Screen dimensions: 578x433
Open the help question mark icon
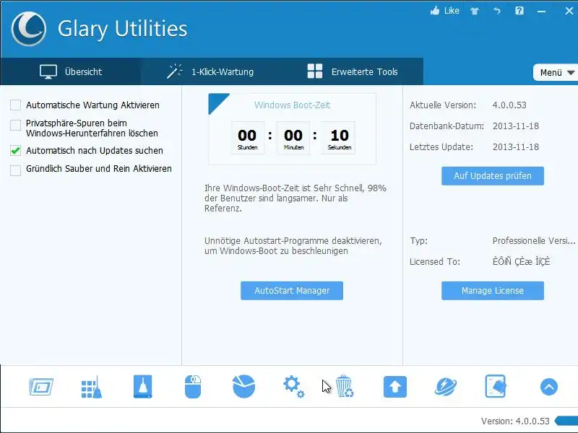coord(519,11)
